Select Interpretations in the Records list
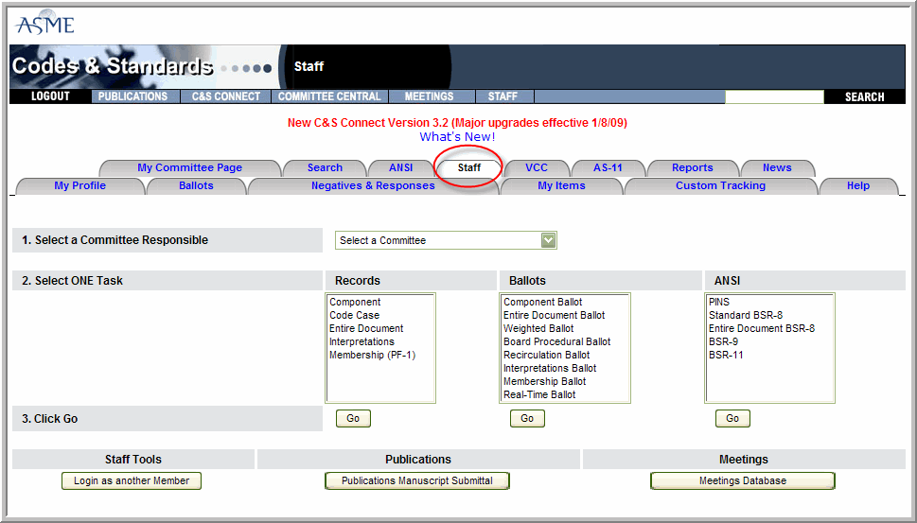Viewport: 917px width, 523px height. [362, 341]
